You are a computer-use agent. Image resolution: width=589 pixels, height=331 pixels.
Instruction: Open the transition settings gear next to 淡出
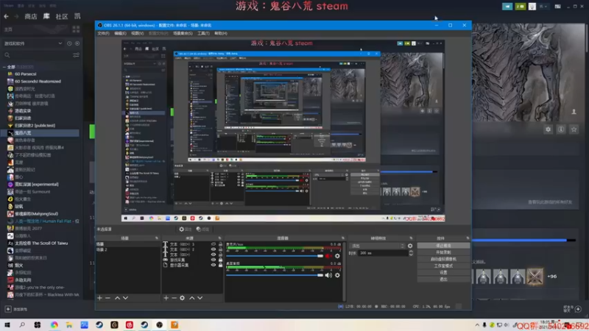[x=410, y=246]
